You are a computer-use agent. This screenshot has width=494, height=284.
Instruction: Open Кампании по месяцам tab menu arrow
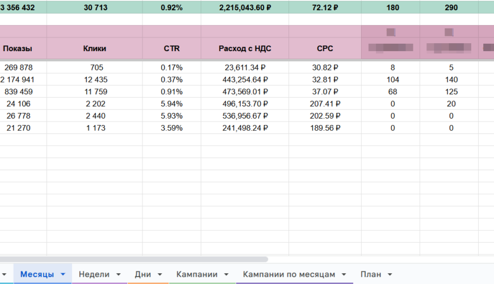point(344,274)
